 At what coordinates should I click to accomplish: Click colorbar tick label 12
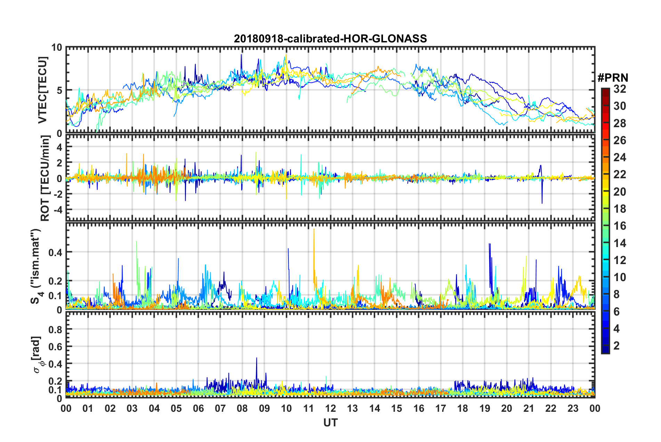620,260
